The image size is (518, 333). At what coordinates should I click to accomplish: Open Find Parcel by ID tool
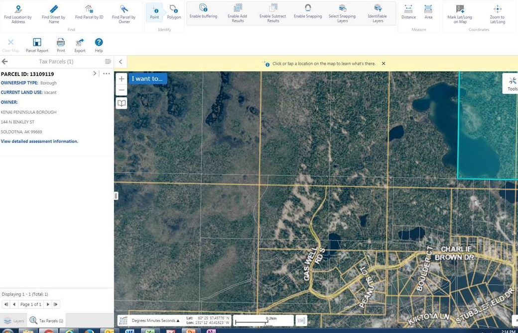(x=89, y=12)
